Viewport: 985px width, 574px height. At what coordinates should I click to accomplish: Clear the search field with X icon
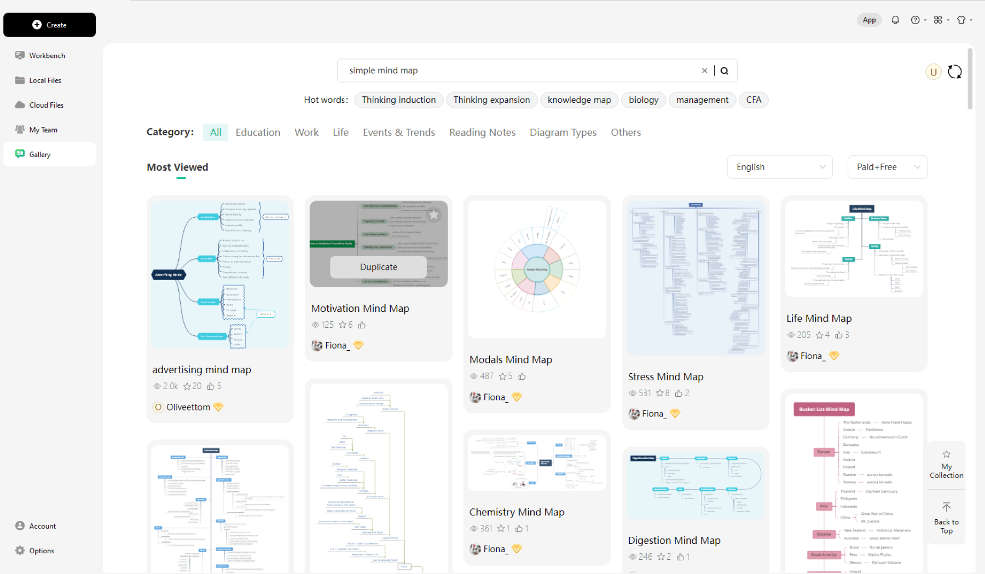coord(704,71)
